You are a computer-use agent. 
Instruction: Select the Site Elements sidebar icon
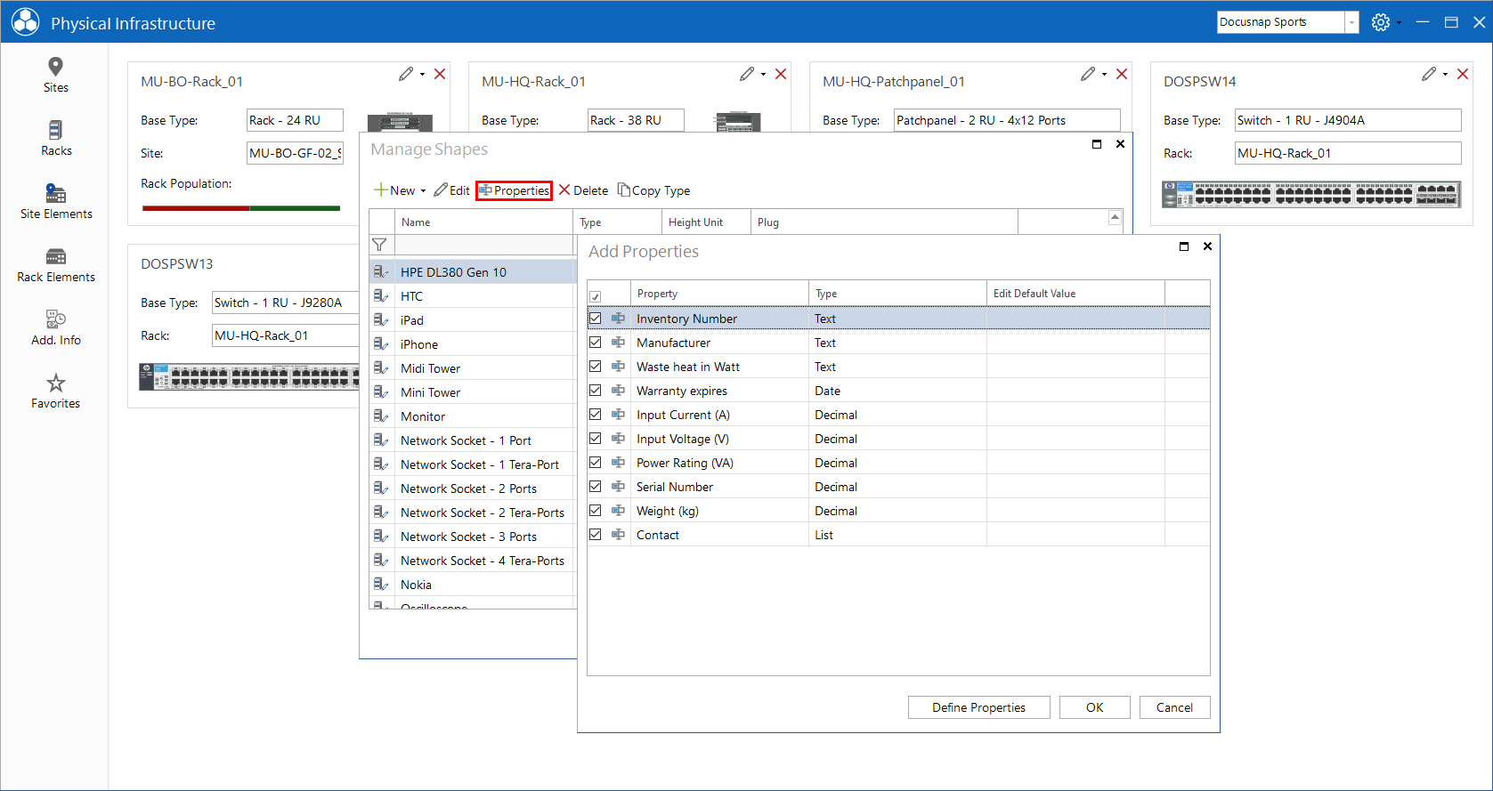[55, 193]
